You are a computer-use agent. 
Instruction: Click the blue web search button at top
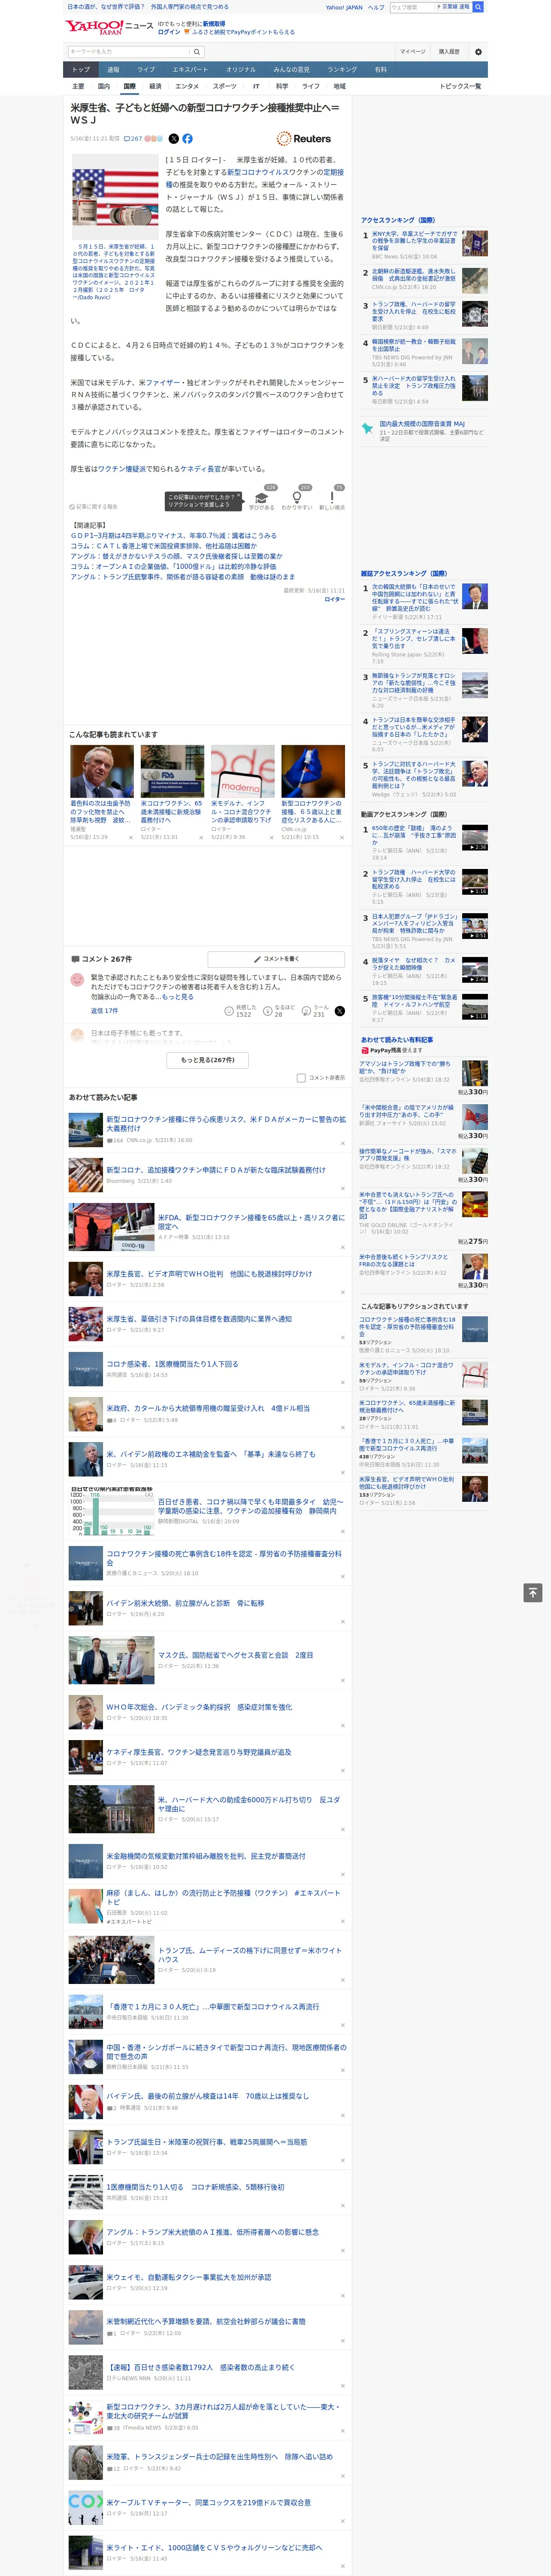478,7
